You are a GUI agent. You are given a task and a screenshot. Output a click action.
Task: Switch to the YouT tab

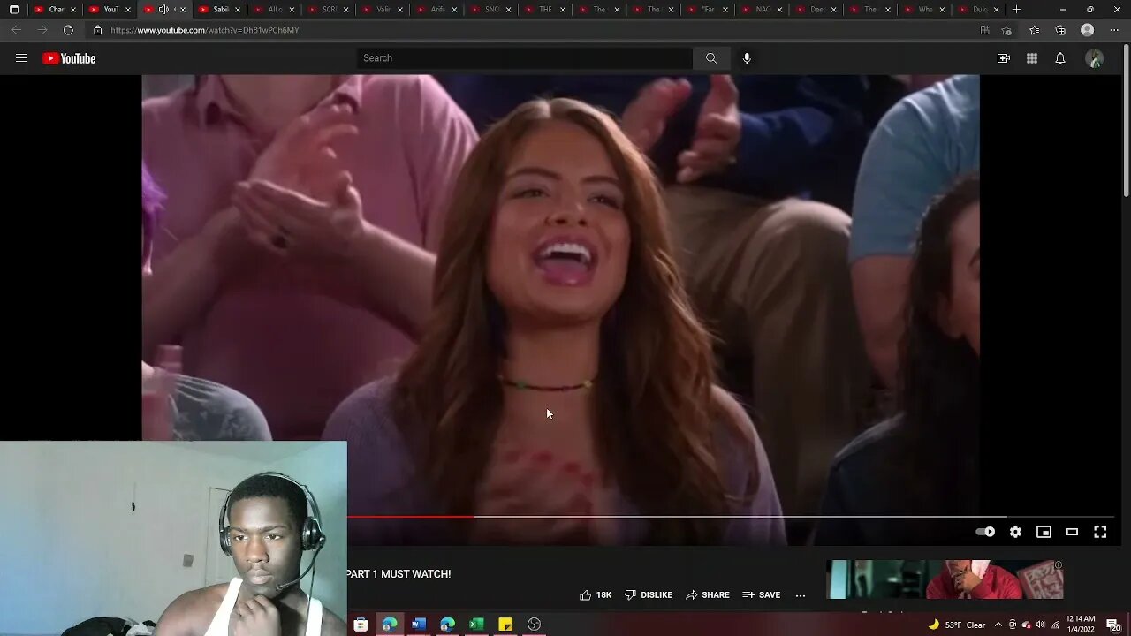(110, 10)
